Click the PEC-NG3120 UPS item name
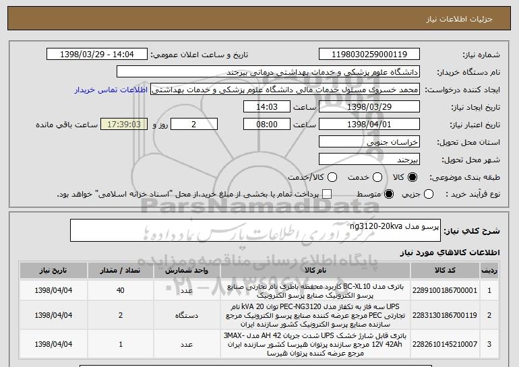The width and height of the screenshot is (519, 367). click(315, 315)
